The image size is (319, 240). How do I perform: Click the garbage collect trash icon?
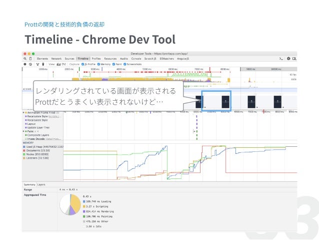(x=43, y=64)
